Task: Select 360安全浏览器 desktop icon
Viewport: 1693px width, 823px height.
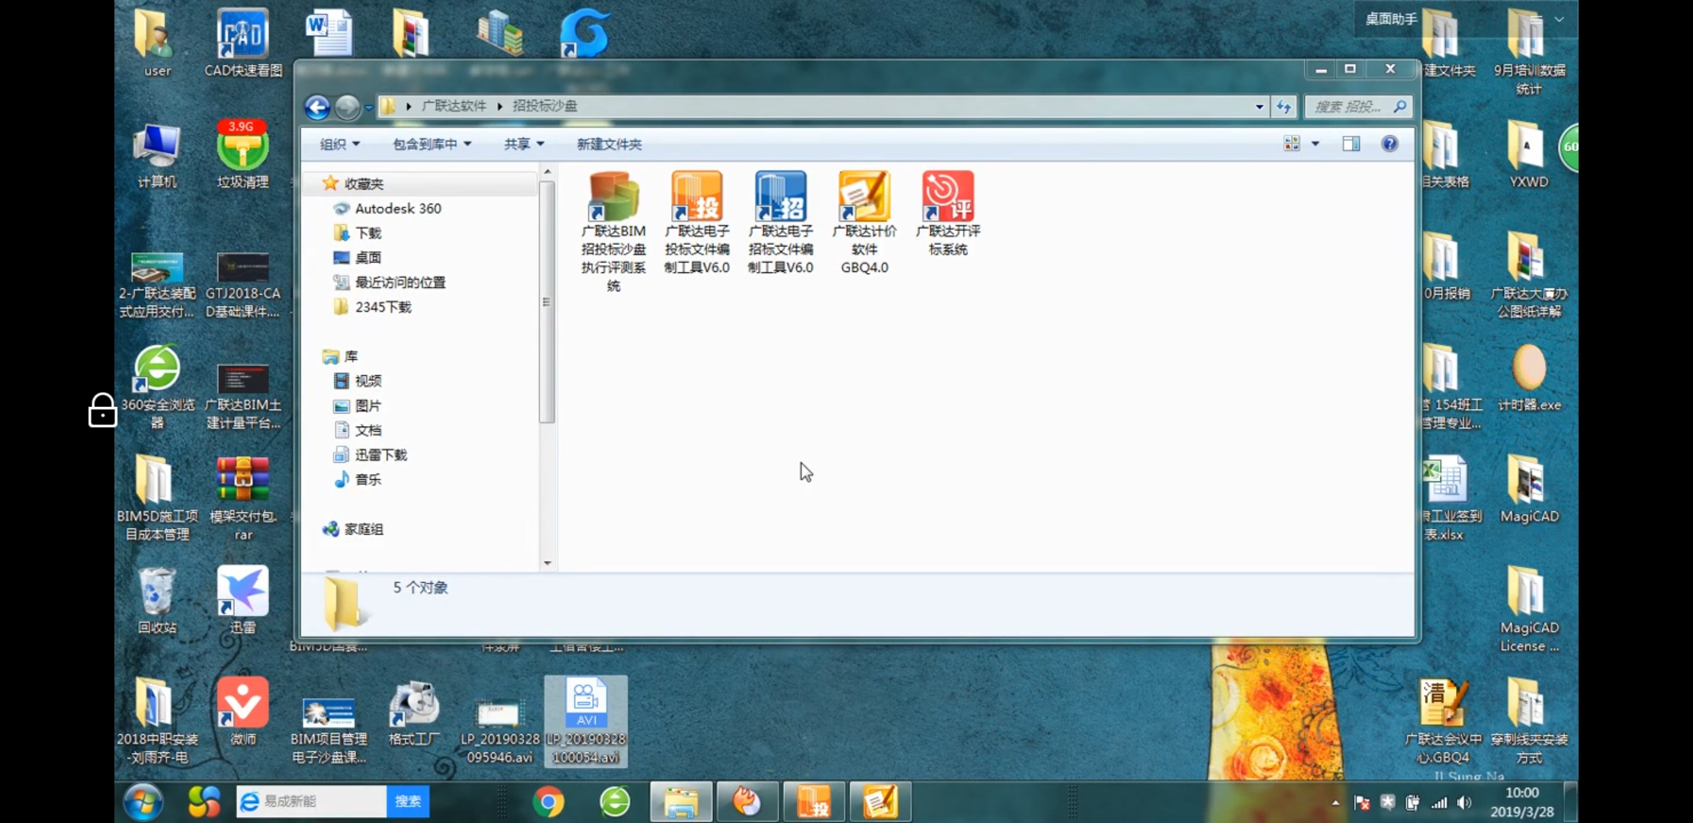Action: tap(156, 386)
